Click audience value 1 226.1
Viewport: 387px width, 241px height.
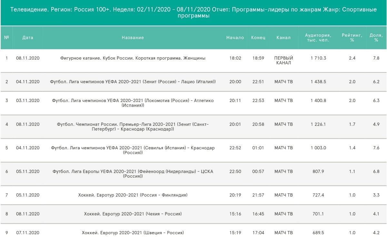point(318,124)
